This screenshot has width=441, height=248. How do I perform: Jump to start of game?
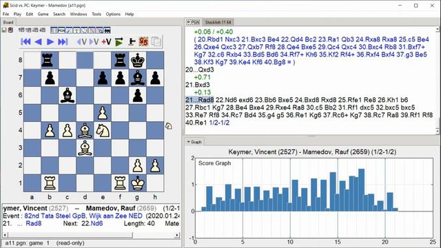pos(25,41)
